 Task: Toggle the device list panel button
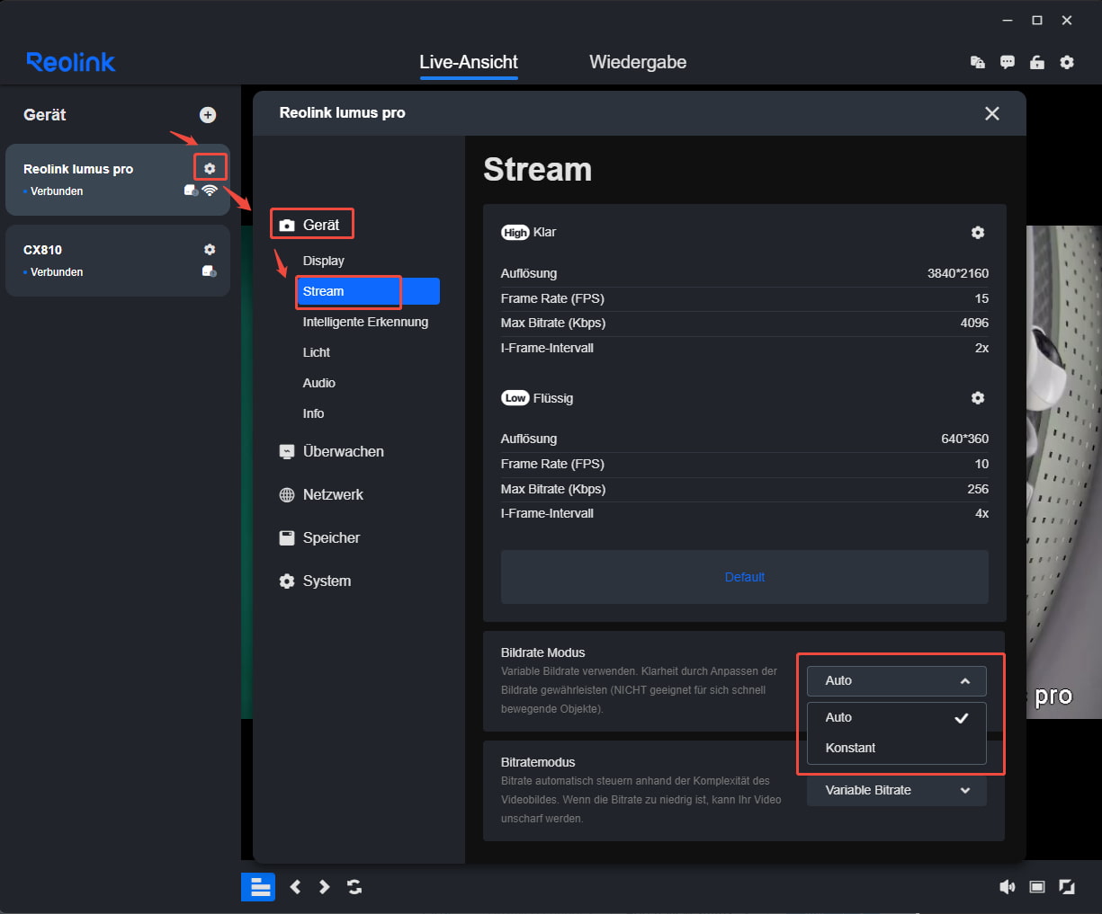(x=258, y=887)
